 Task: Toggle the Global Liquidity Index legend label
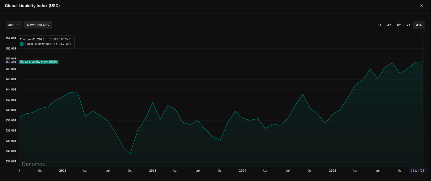(x=38, y=62)
